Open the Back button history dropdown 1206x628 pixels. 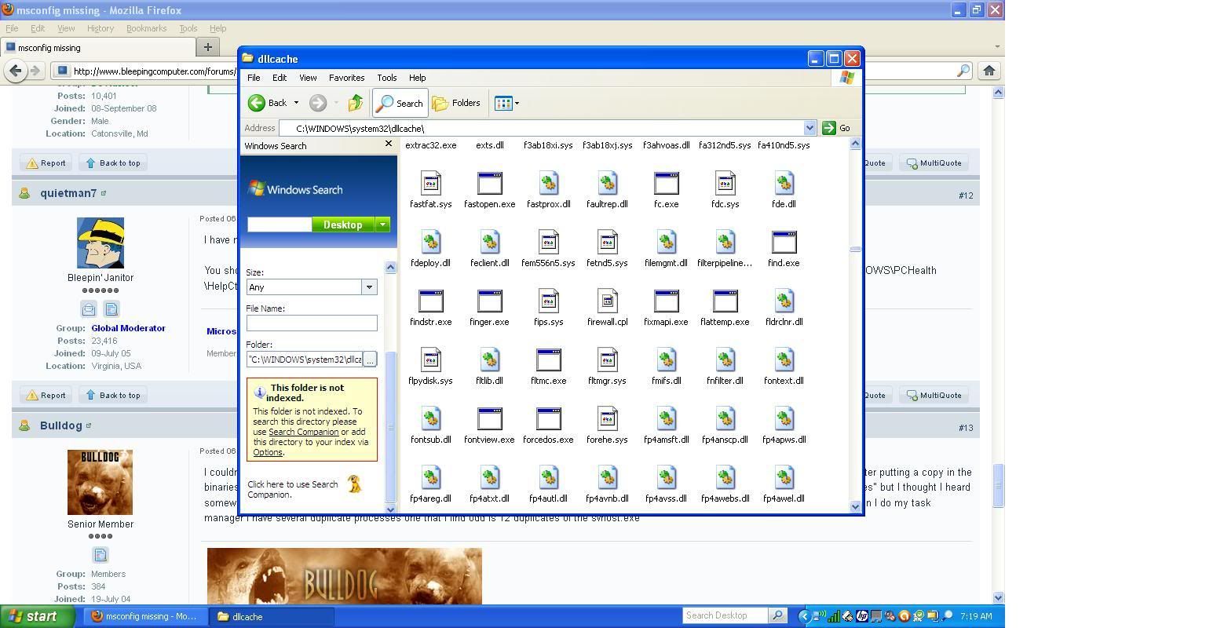(296, 103)
